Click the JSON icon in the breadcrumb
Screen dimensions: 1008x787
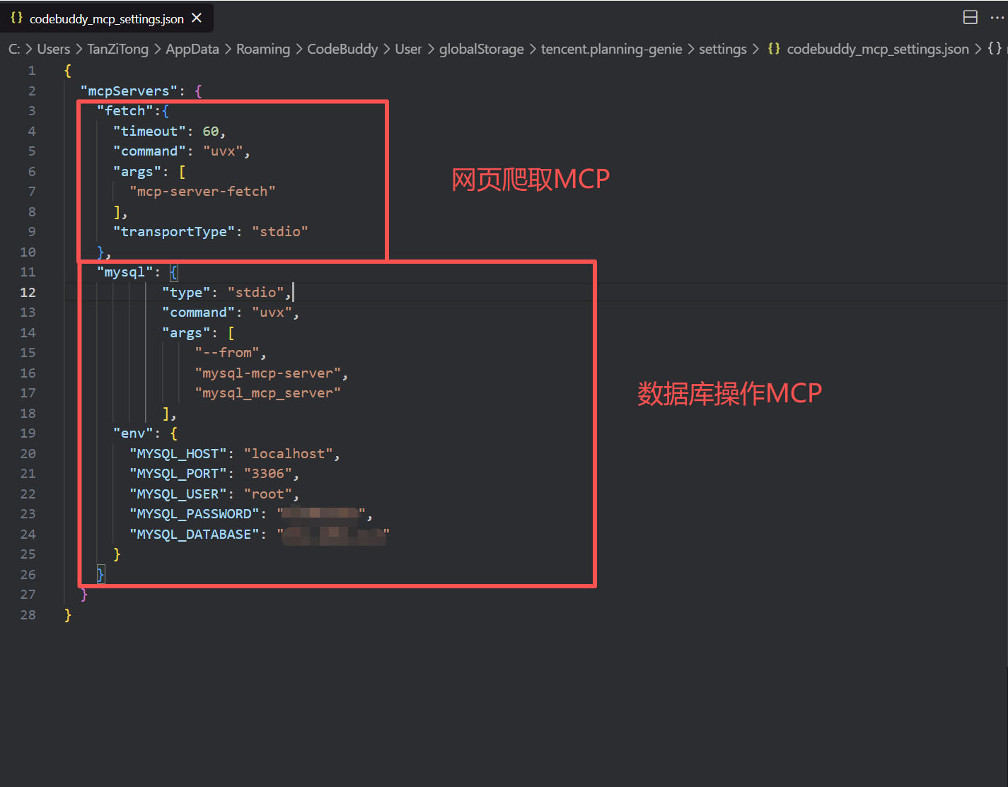coord(774,49)
